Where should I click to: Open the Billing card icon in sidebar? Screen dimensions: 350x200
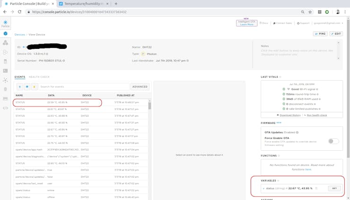5,99
